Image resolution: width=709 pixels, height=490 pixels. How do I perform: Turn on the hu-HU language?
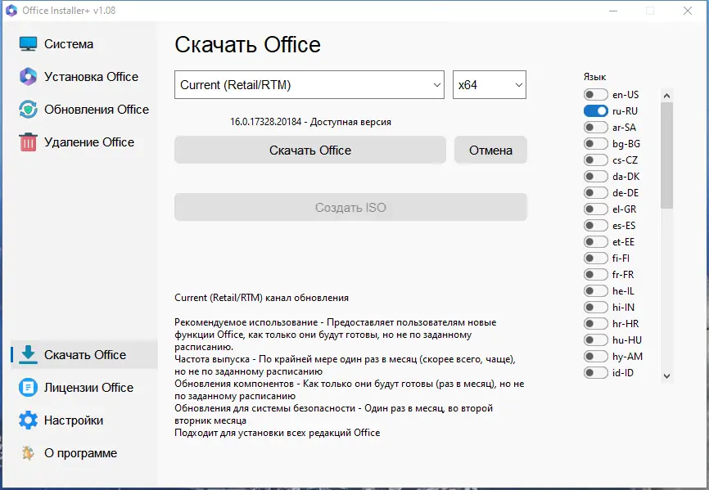tap(595, 339)
